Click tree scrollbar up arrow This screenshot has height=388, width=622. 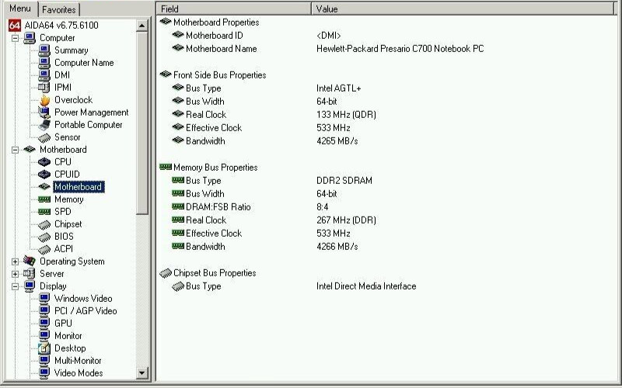(142, 26)
